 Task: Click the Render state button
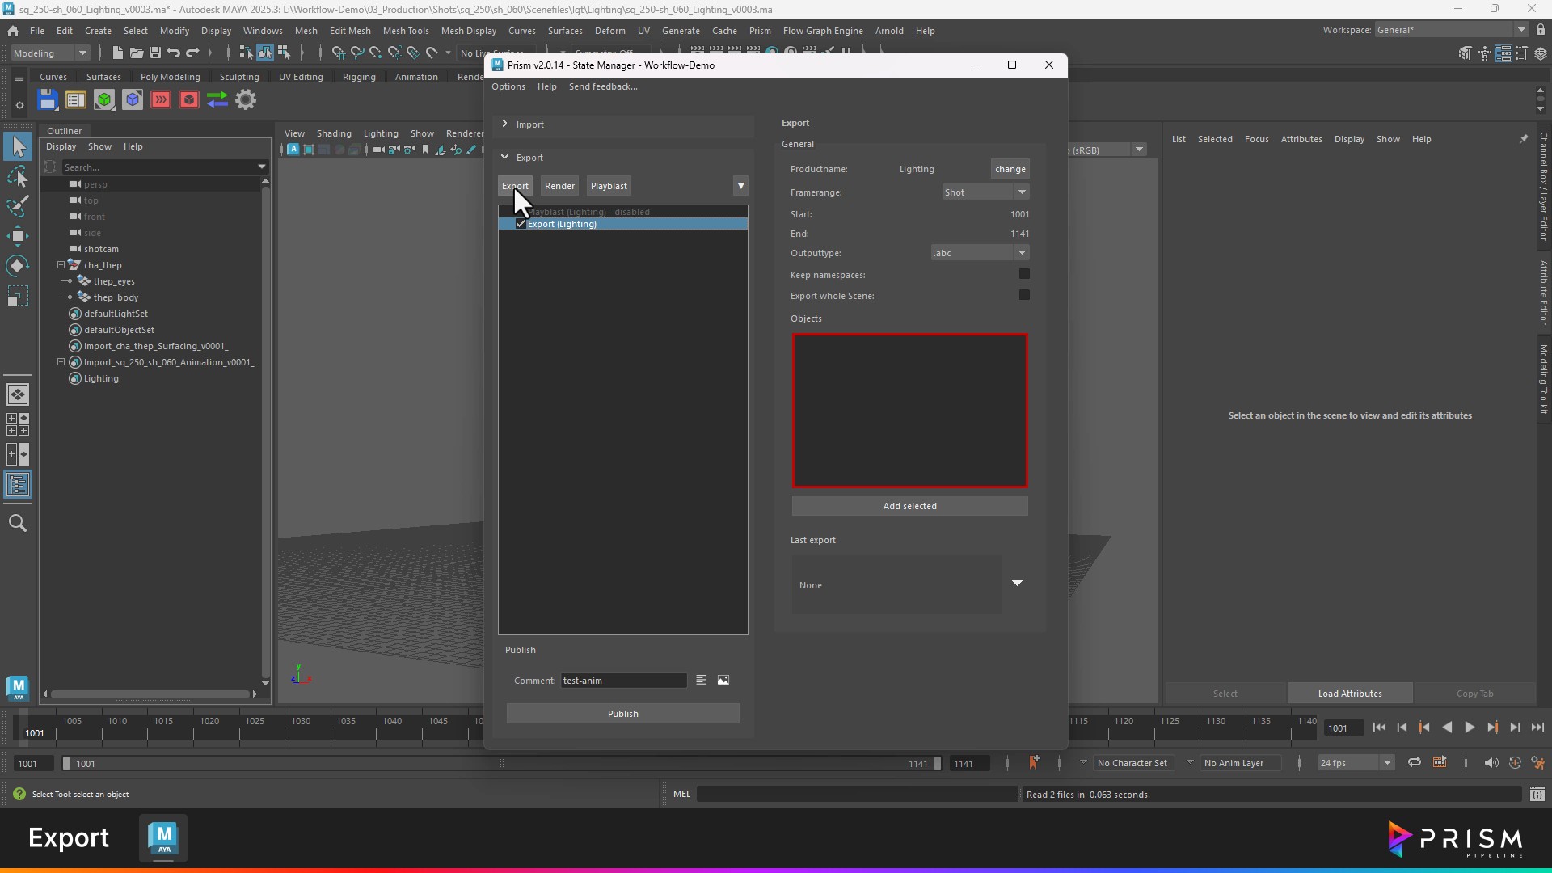pos(559,186)
